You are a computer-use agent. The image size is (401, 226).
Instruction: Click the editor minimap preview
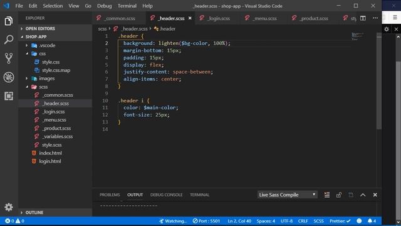click(x=358, y=36)
